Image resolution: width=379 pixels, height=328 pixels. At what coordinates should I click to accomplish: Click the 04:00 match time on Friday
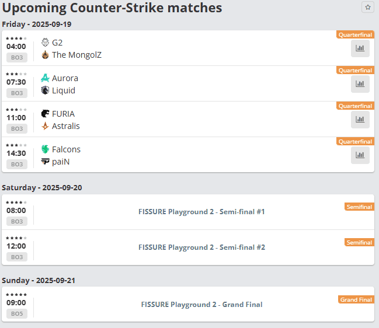16,46
